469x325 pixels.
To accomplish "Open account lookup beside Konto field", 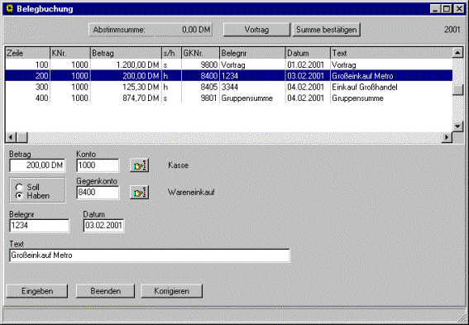I will coord(140,165).
